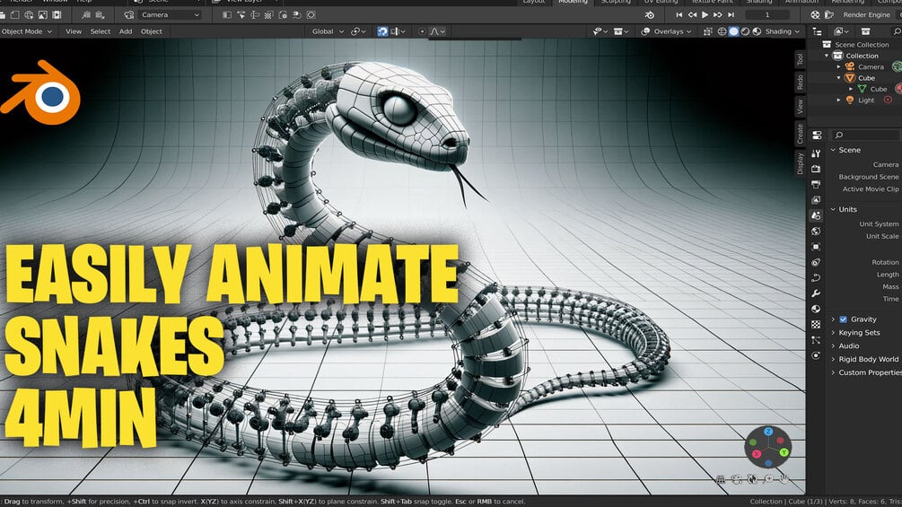Open Texture properties checker icon

[x=816, y=324]
